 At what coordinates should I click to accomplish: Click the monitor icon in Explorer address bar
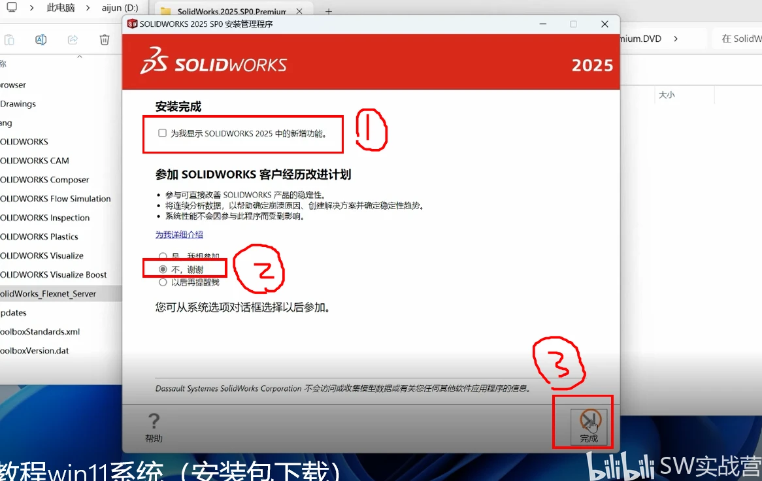coord(12,7)
